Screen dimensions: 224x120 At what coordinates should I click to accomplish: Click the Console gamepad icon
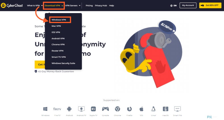pos(105,109)
